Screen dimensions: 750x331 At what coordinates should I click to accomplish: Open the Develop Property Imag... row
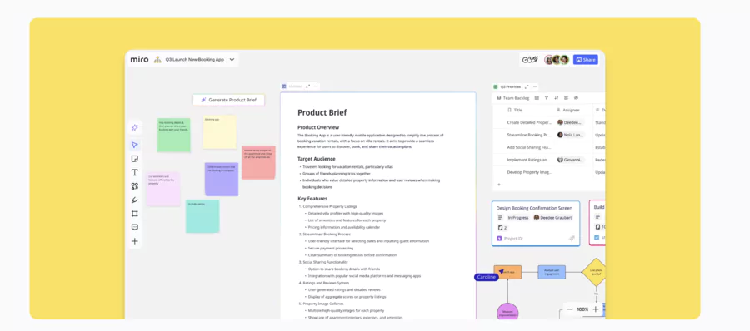tap(529, 172)
